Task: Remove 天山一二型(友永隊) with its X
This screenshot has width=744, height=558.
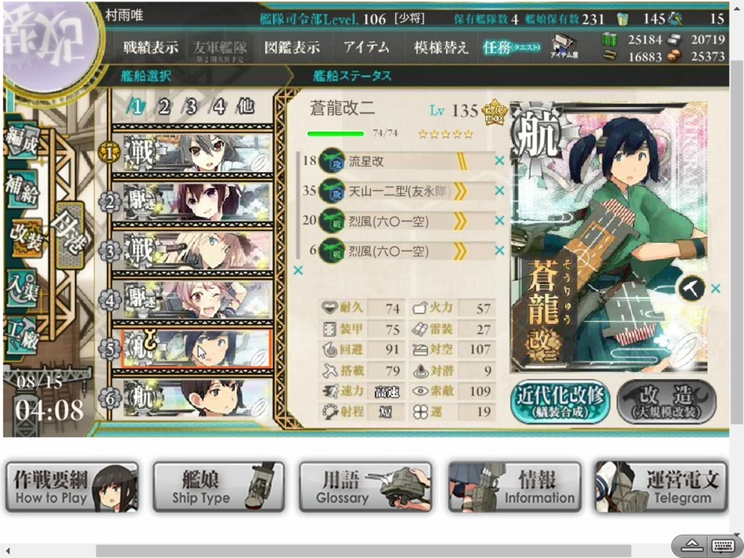Action: point(499,191)
